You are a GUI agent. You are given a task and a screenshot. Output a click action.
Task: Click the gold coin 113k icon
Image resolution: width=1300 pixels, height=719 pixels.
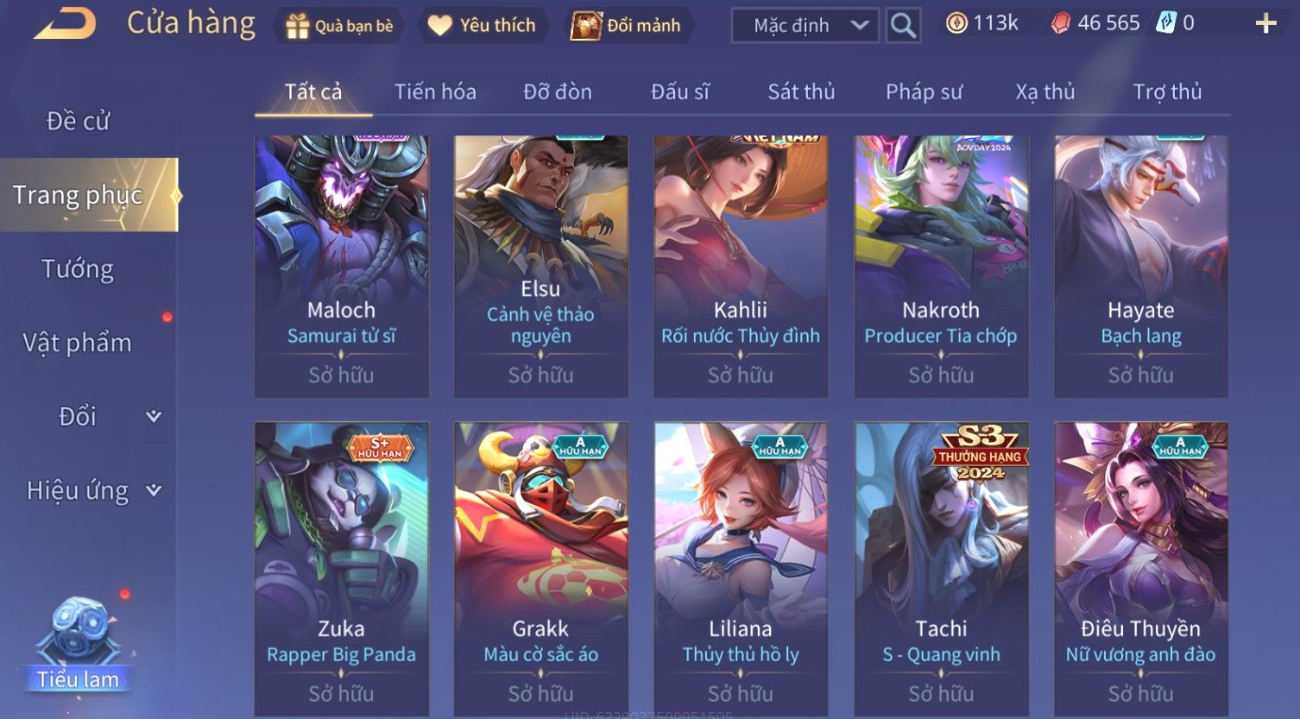956,23
